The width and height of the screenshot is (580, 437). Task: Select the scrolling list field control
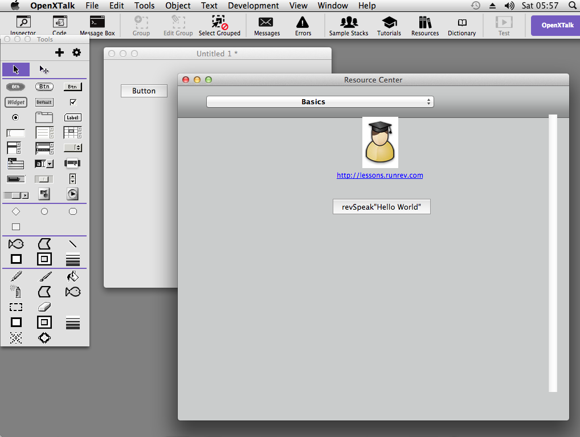point(14,148)
